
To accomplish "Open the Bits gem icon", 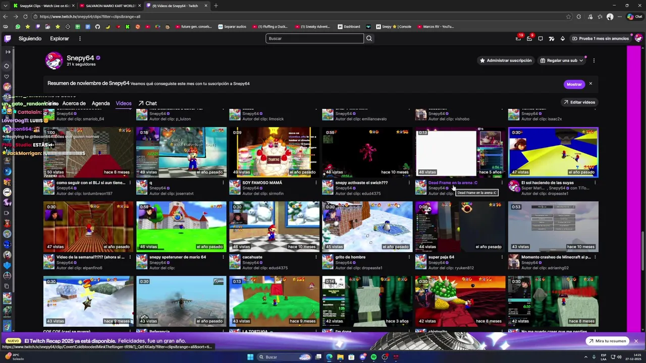I will 563,38.
